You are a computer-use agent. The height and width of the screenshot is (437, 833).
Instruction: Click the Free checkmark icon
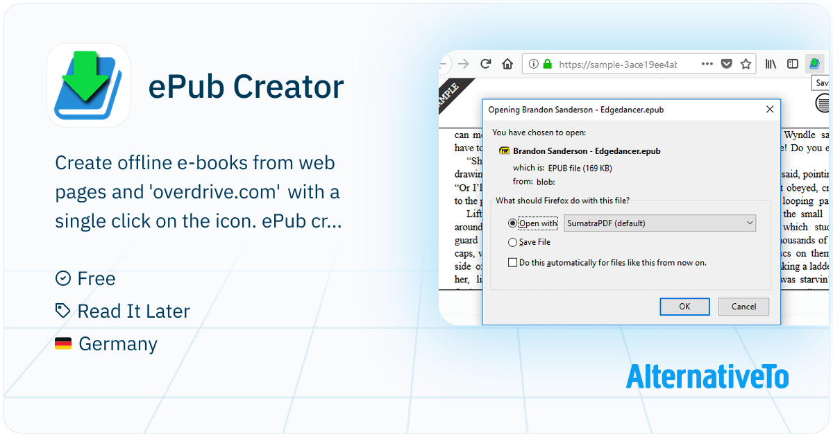tap(63, 278)
